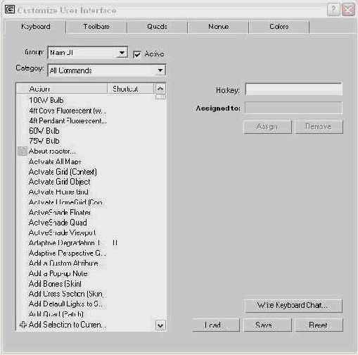Select Activate Home Grid action

(58, 192)
